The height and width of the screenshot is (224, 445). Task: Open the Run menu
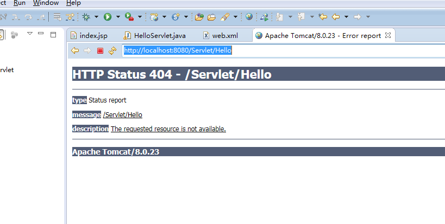(x=20, y=3)
